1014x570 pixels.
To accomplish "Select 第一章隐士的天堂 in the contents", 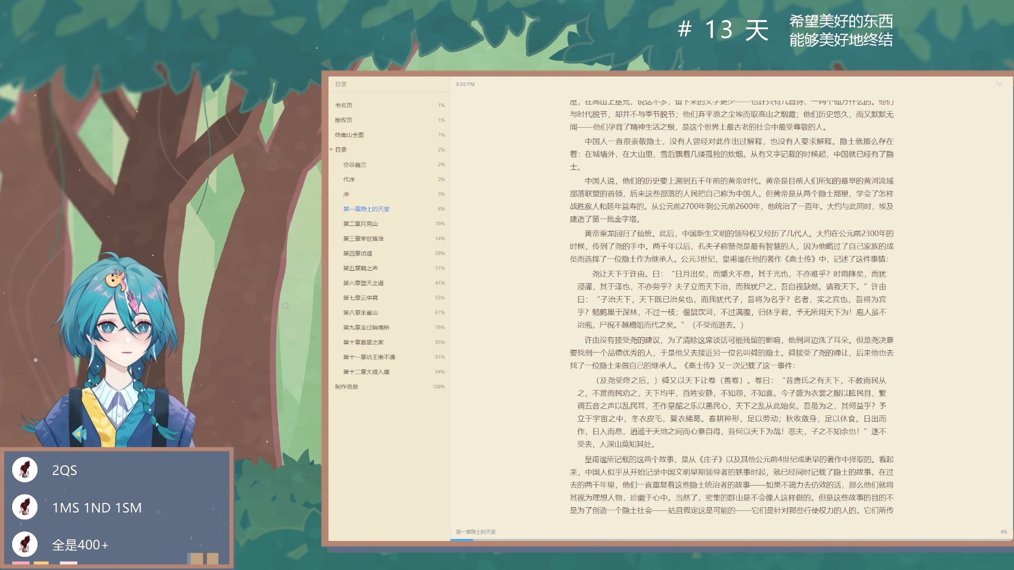I will click(x=389, y=209).
